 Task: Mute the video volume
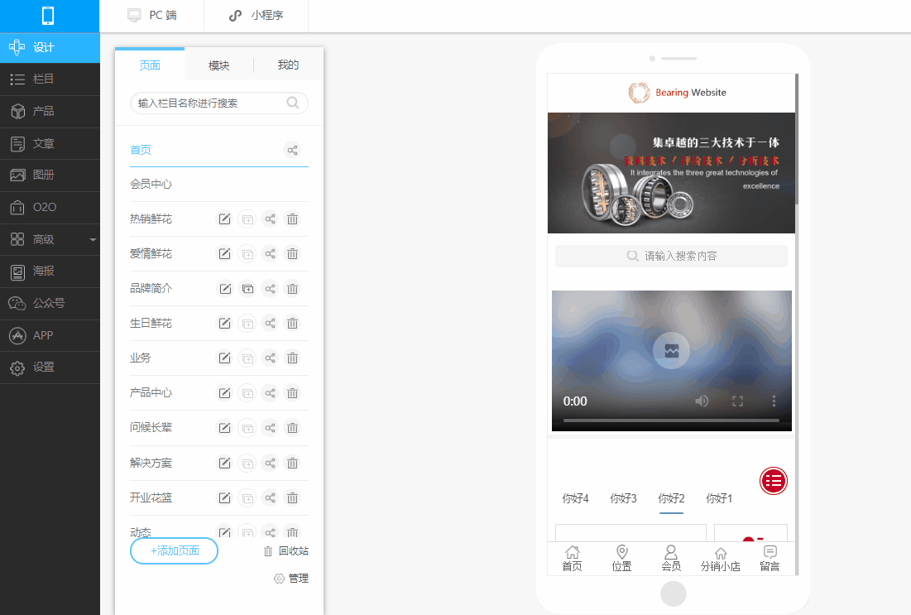click(702, 401)
